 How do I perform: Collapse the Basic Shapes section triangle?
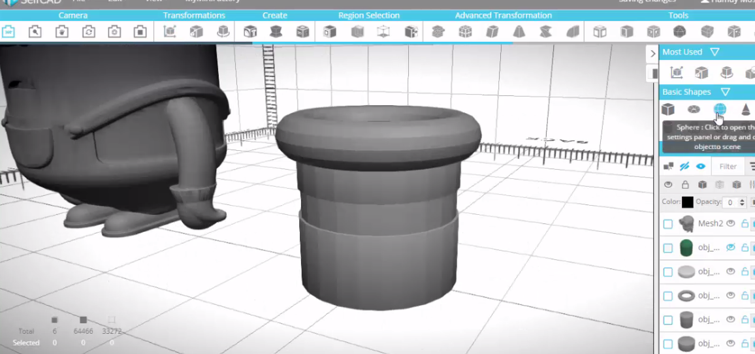click(x=725, y=91)
